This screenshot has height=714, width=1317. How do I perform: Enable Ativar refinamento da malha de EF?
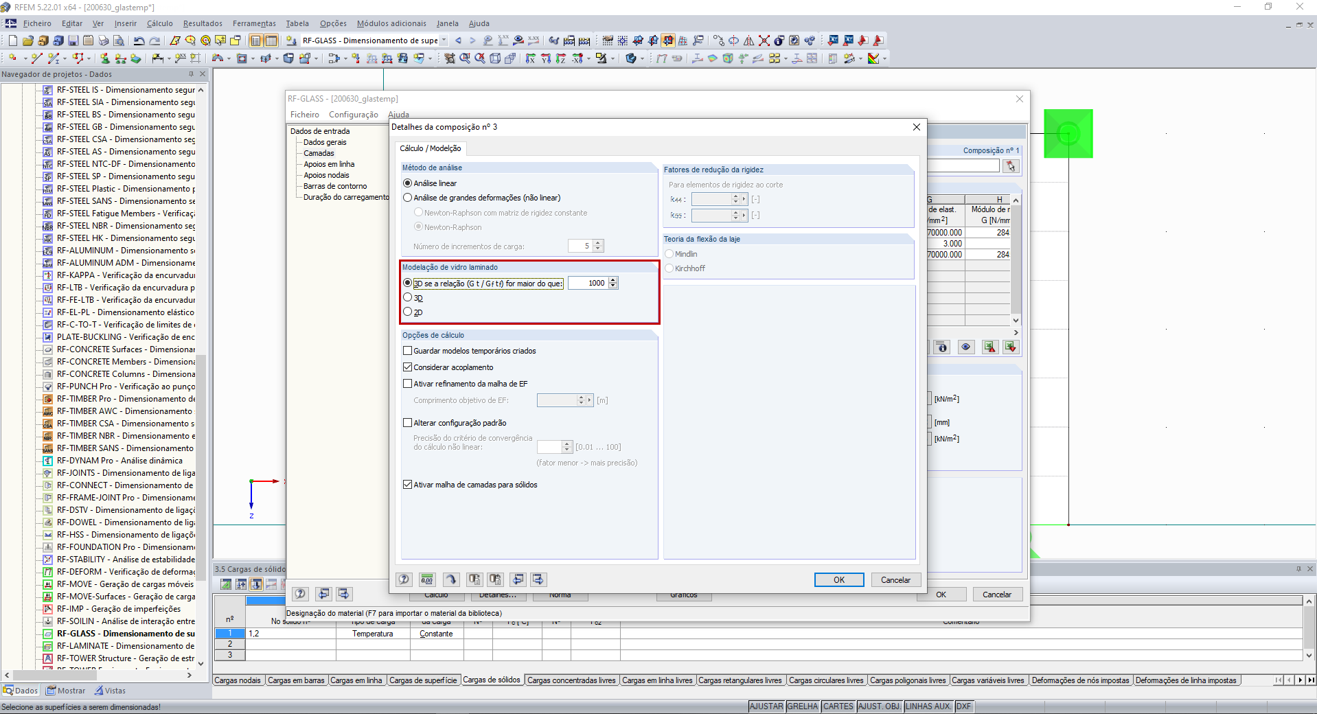point(408,384)
